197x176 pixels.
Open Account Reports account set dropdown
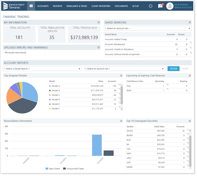124,69
